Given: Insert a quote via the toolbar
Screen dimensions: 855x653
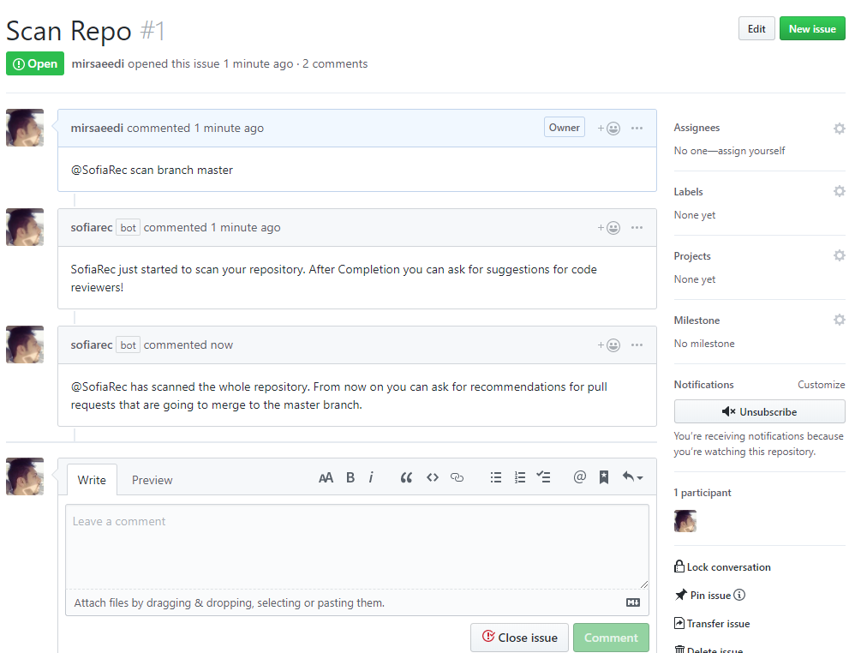Looking at the screenshot, I should point(406,478).
